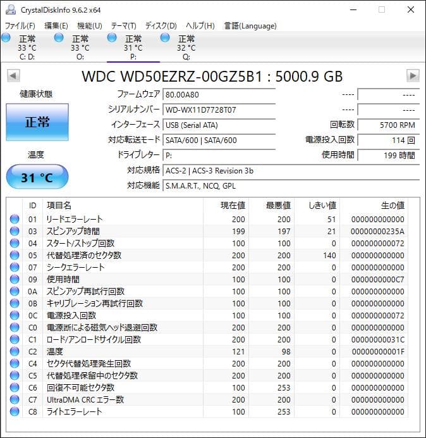Click status orb for attribute 05 代替処理済のセクタ数
This screenshot has height=438, width=426.
15,255
